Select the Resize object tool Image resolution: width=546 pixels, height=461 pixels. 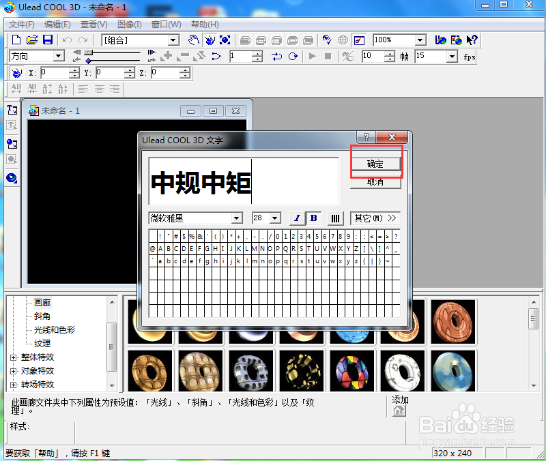tap(225, 40)
